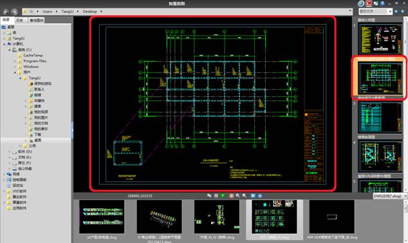Click the blue help question mark icon
Screen dimensions: 408x243
pyautogui.click(x=382, y=3)
